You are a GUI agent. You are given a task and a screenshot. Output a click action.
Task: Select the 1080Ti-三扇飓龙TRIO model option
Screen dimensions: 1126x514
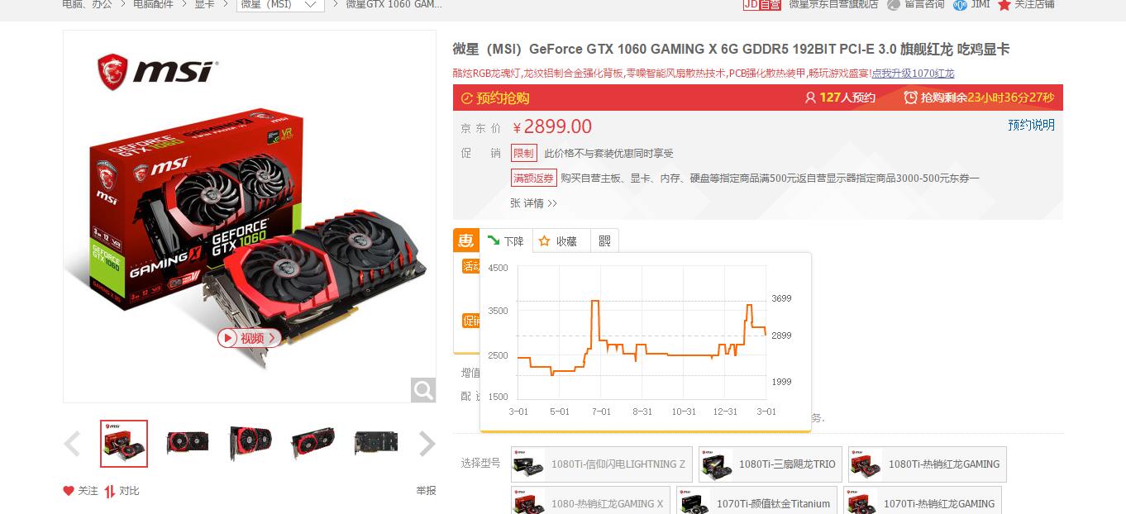click(x=770, y=464)
